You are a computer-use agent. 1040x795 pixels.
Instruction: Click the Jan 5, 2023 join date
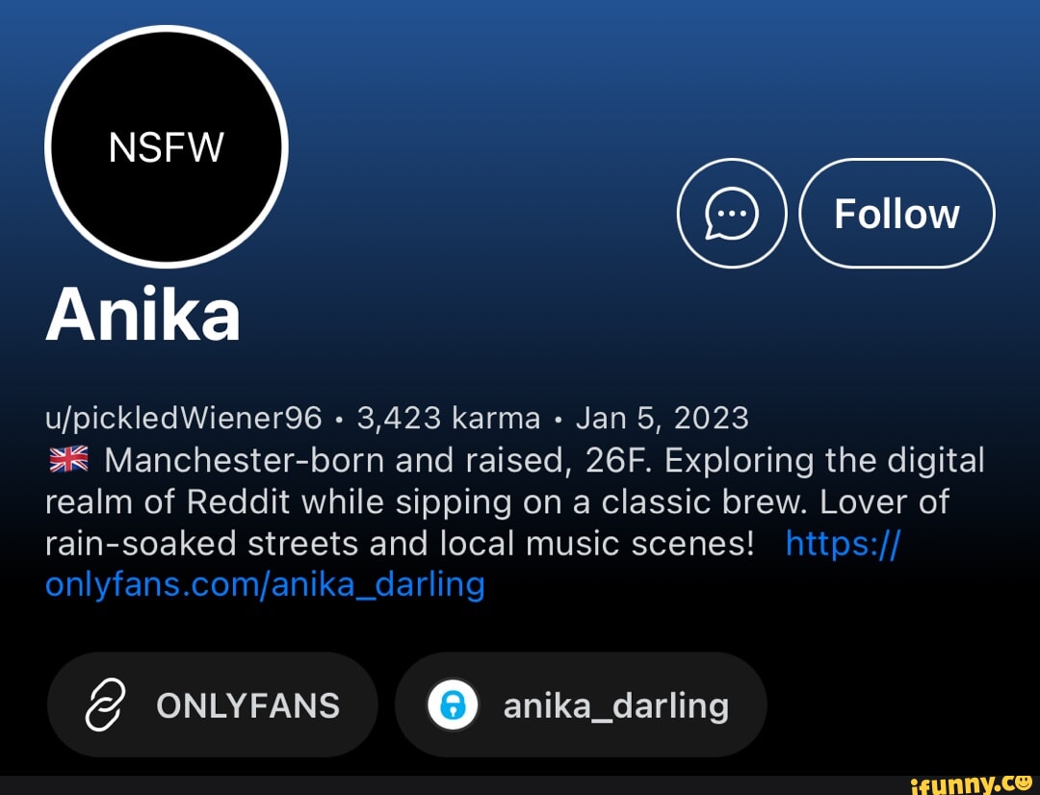[x=662, y=418]
